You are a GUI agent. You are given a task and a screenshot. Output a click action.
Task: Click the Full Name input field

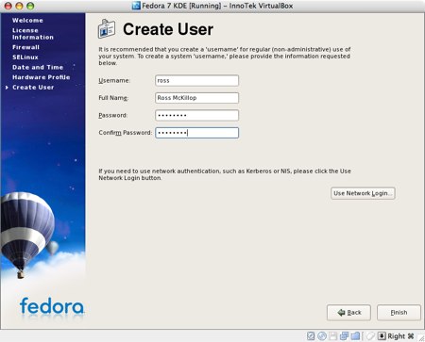click(197, 98)
